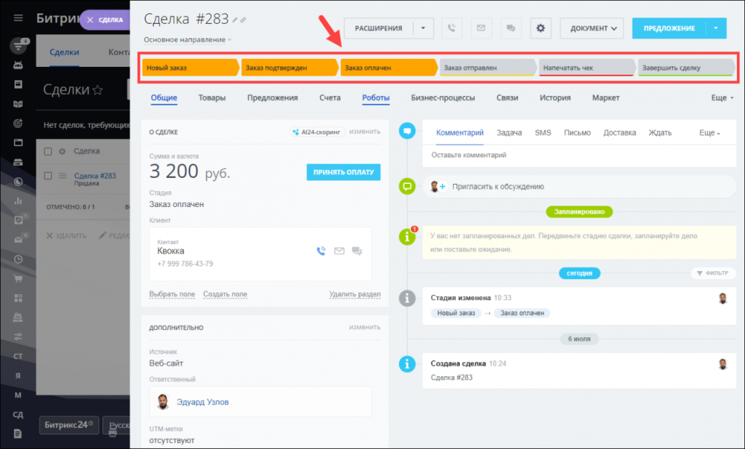Open the Еще dropdown in deal tabs
Screen dimensions: 745x449
722,97
